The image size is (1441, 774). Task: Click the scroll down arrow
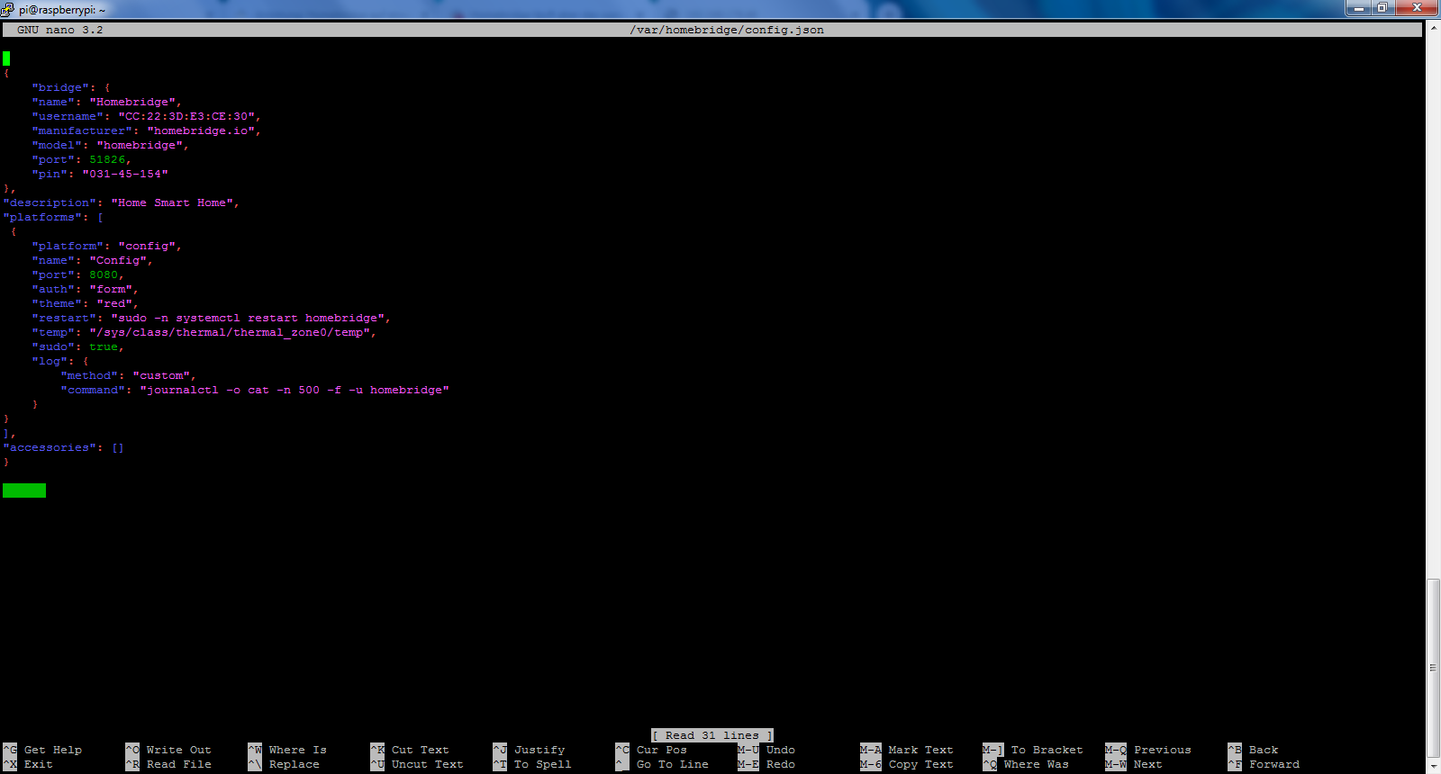click(x=1434, y=766)
